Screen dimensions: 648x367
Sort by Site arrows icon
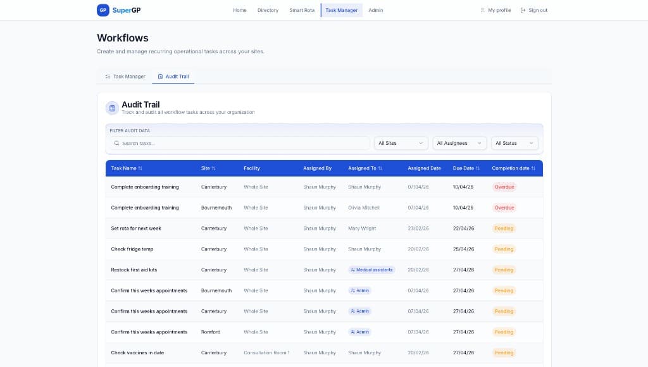click(x=214, y=168)
